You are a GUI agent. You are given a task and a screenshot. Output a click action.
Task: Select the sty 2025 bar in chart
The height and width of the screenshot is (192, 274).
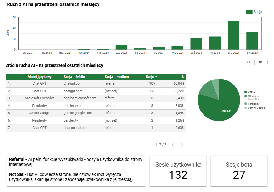[x=252, y=41]
